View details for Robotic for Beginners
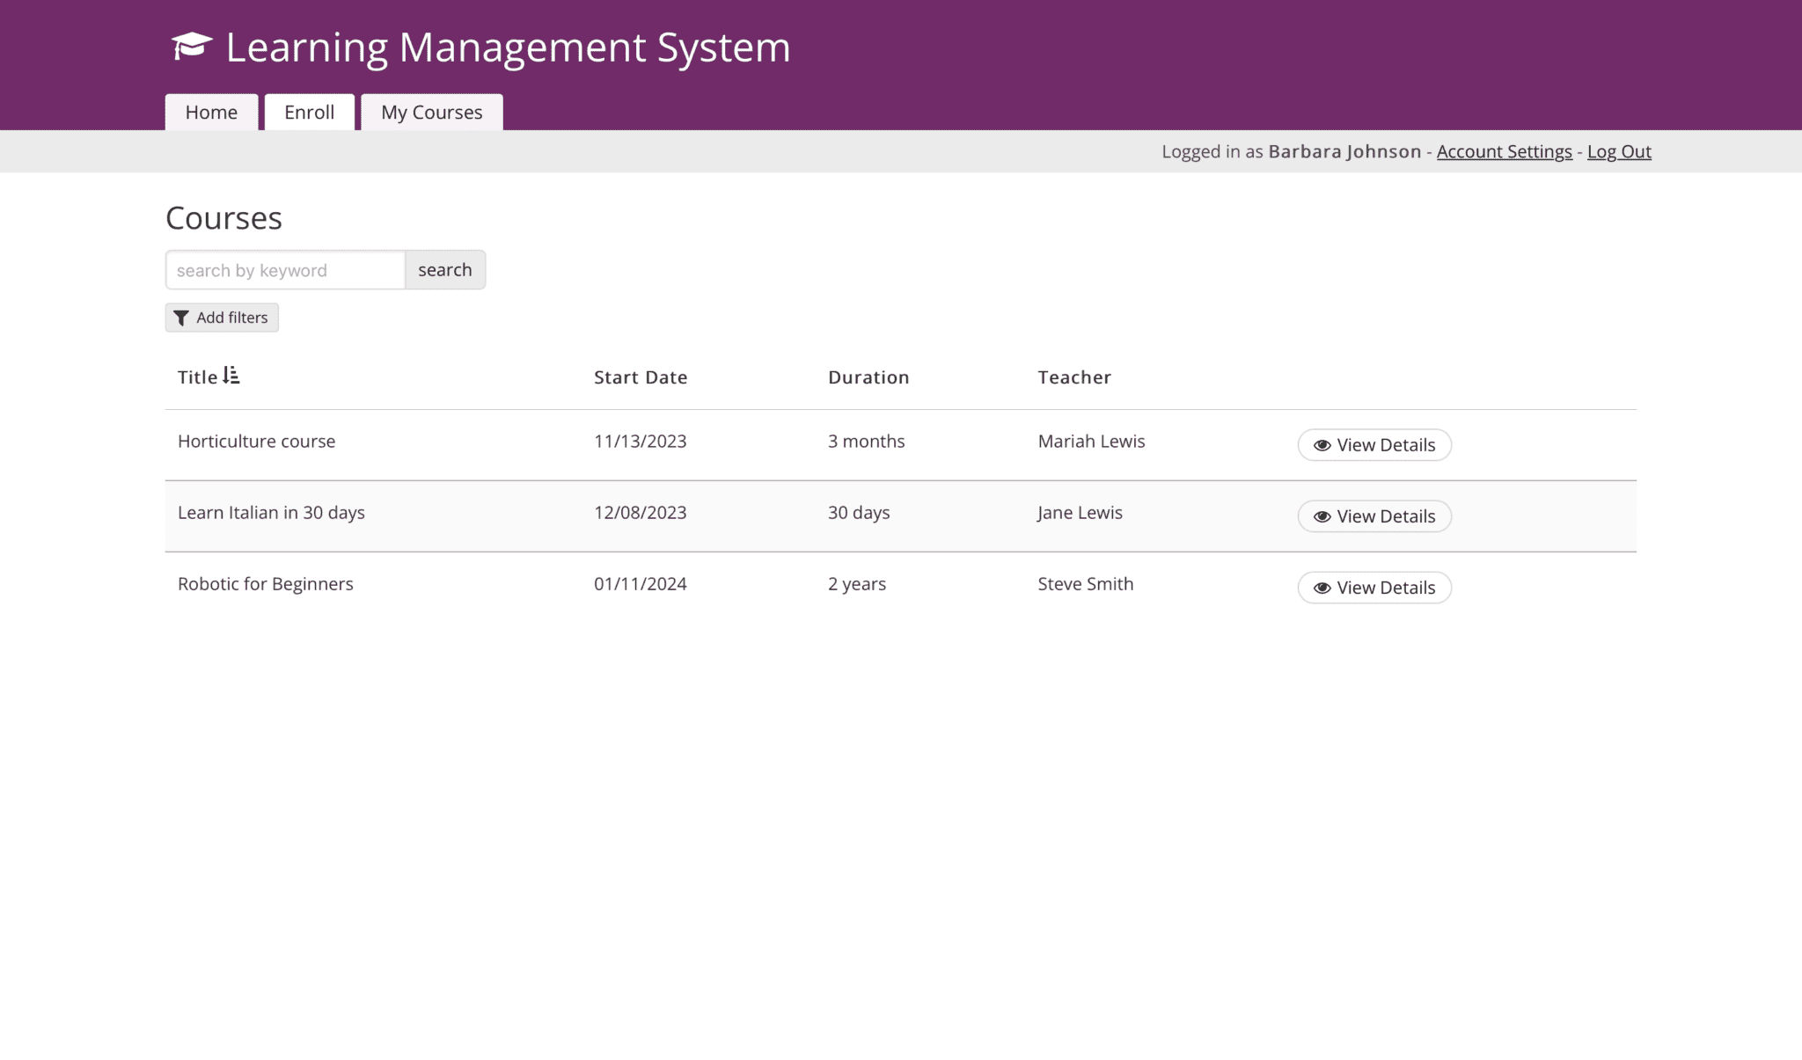Image resolution: width=1802 pixels, height=1060 pixels. (x=1374, y=588)
